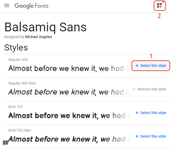Screen dimensions: 174x149
Task: Open the hamburger navigation menu
Action: pyautogui.click(x=7, y=5)
